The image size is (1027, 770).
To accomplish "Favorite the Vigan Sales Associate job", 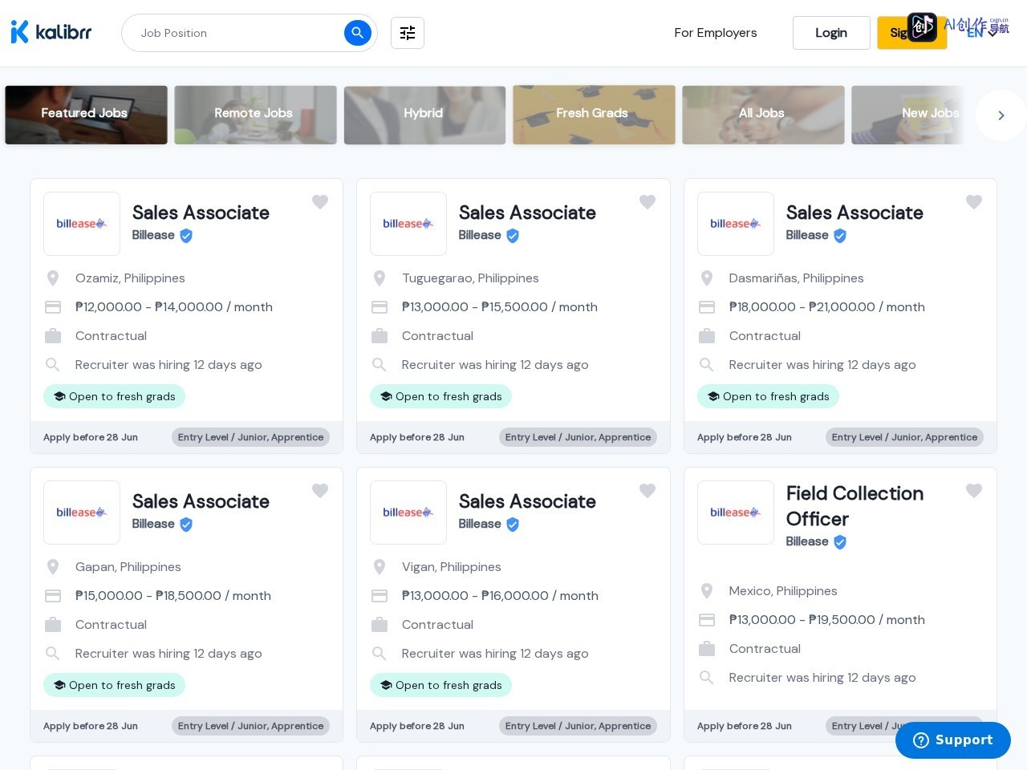I will (x=647, y=491).
